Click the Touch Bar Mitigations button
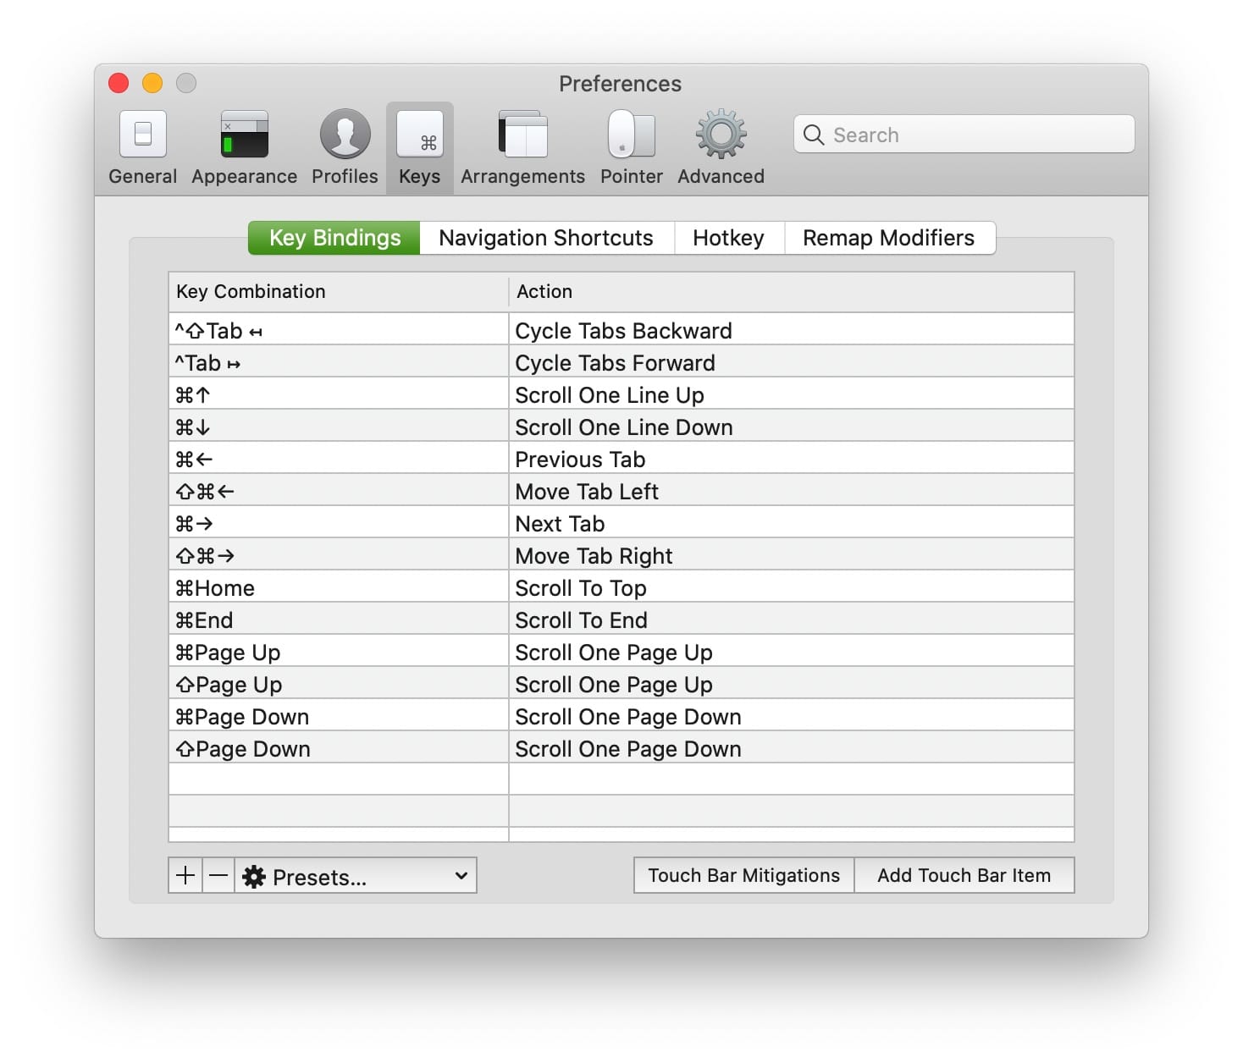The width and height of the screenshot is (1243, 1063). tap(743, 875)
